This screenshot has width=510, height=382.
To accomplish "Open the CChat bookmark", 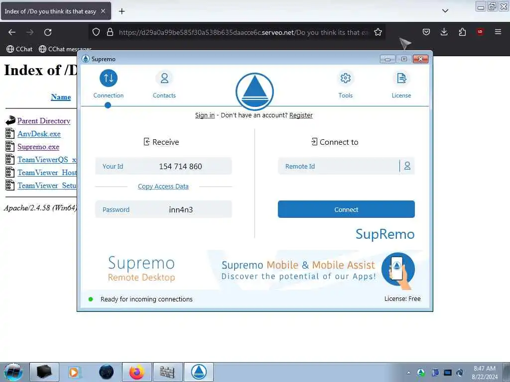I will point(20,49).
